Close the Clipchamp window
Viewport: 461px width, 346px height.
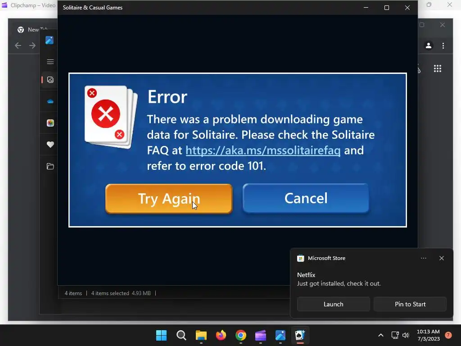coord(450,5)
